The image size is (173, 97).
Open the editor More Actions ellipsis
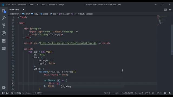pyautogui.click(x=170, y=10)
